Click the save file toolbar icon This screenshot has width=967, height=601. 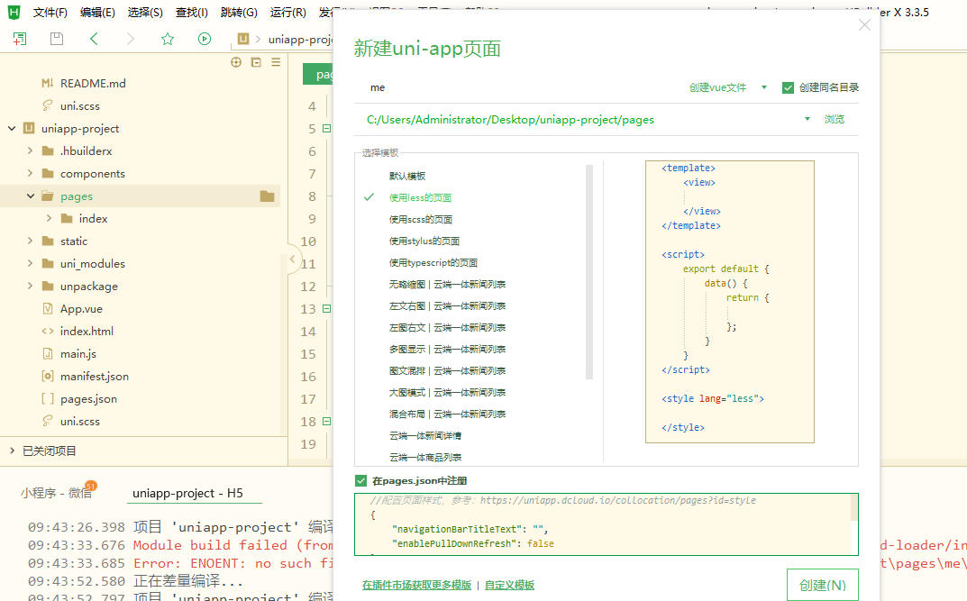57,39
